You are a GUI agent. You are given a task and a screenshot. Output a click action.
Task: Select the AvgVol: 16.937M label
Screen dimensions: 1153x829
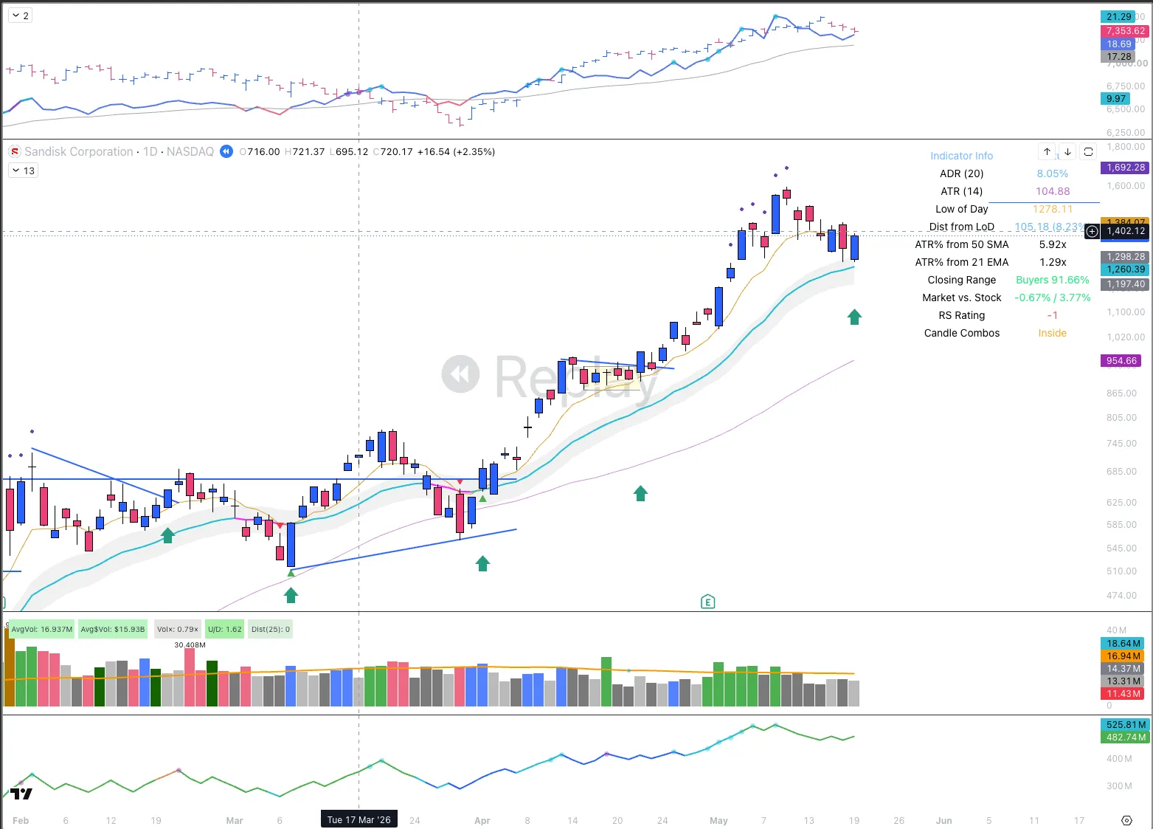point(42,630)
